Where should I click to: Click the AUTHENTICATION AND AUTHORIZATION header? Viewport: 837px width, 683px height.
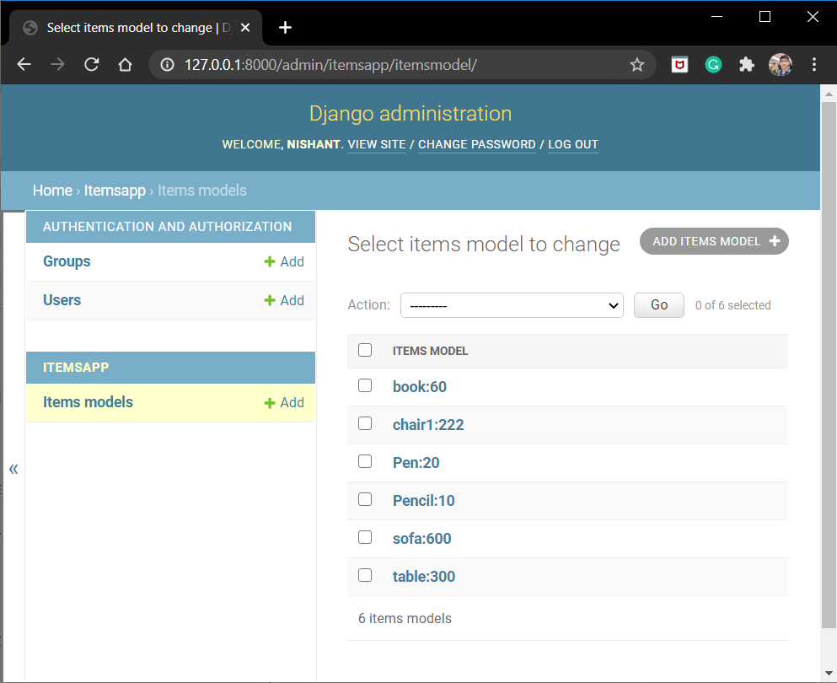click(x=170, y=226)
